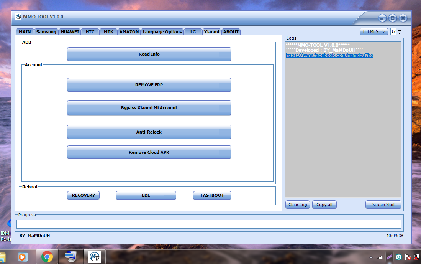The image size is (421, 264).
Task: Reboot to FASTBOOT mode
Action: pos(212,195)
